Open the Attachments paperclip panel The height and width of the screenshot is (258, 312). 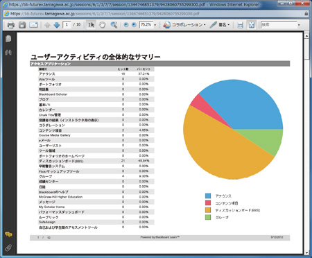[x=8, y=248]
